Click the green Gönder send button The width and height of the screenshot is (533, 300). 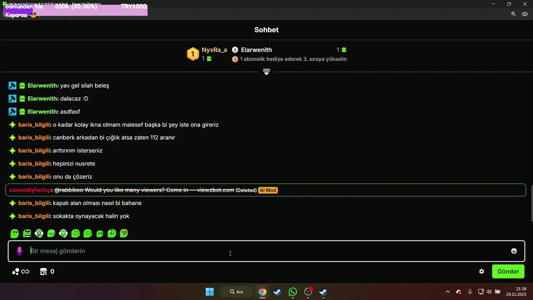[508, 271]
